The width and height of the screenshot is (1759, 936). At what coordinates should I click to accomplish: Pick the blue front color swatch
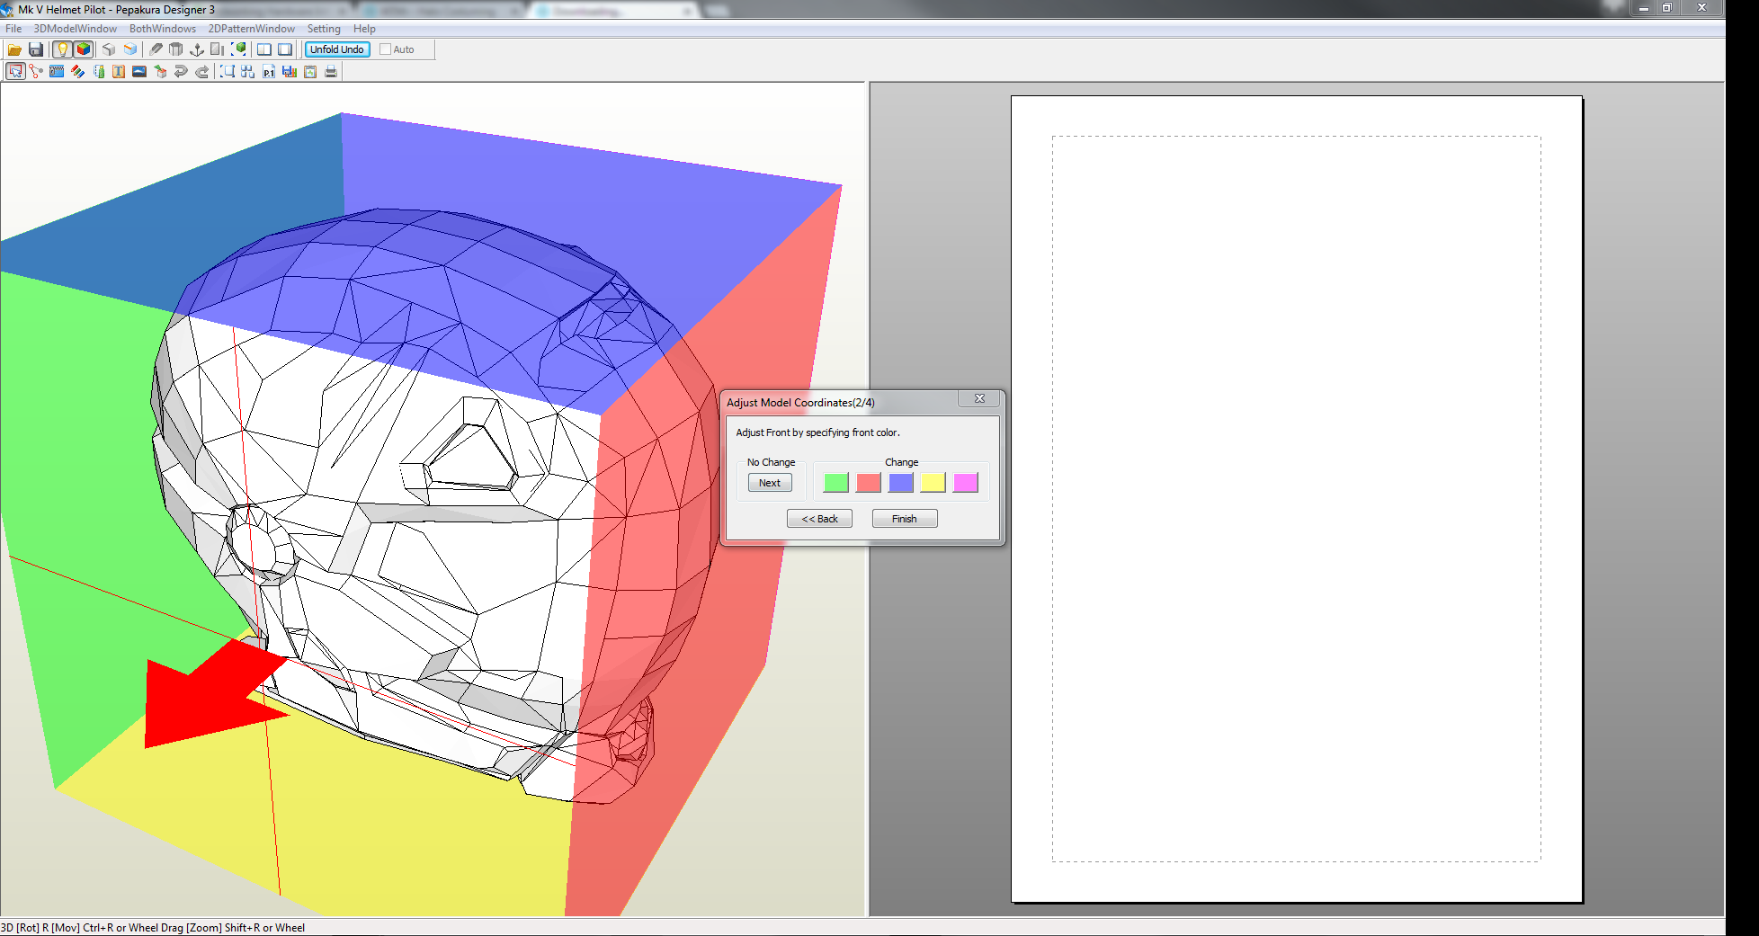[900, 483]
